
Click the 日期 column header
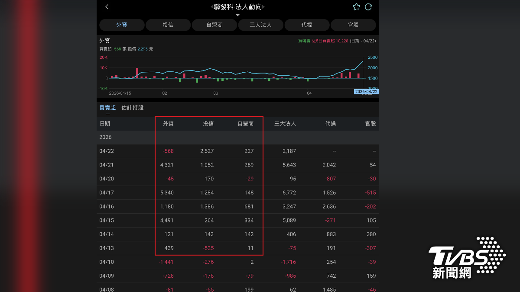[105, 124]
